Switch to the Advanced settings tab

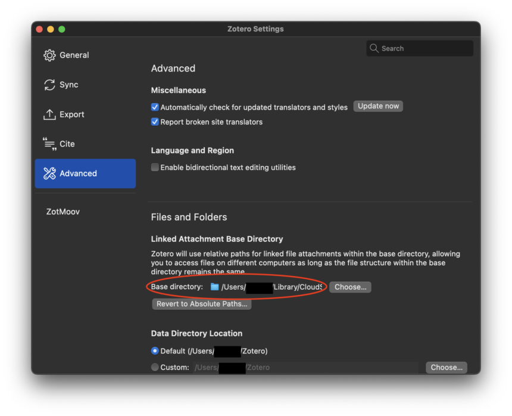[78, 173]
